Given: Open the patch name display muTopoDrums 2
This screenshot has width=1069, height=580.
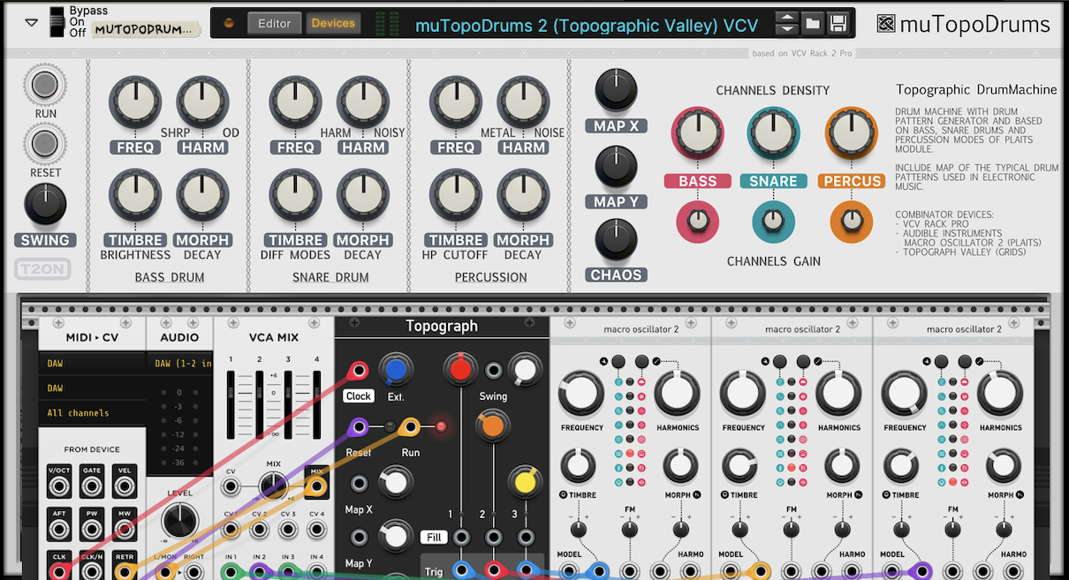Looking at the screenshot, I should tap(587, 25).
